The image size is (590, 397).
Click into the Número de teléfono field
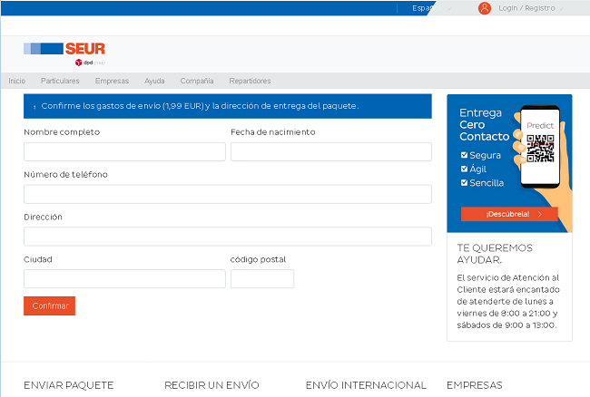(x=227, y=194)
